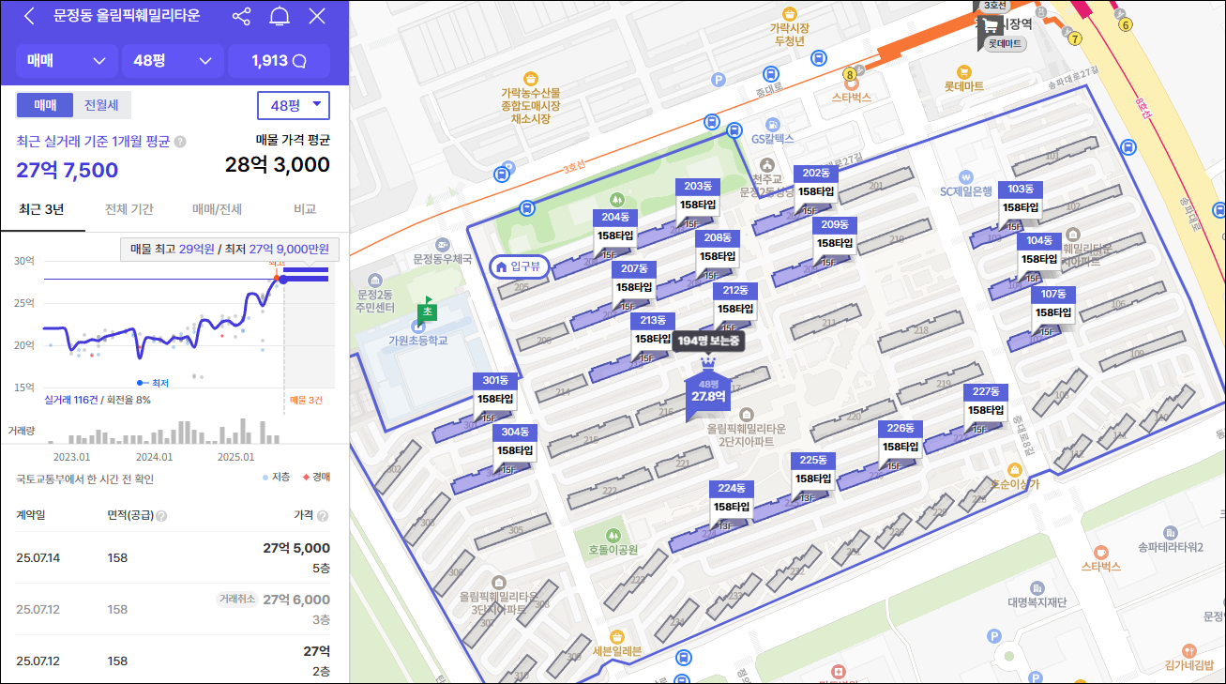Viewport: 1226px width, 684px height.
Task: Click the SC제일은행 bank icon
Action: pyautogui.click(x=965, y=176)
